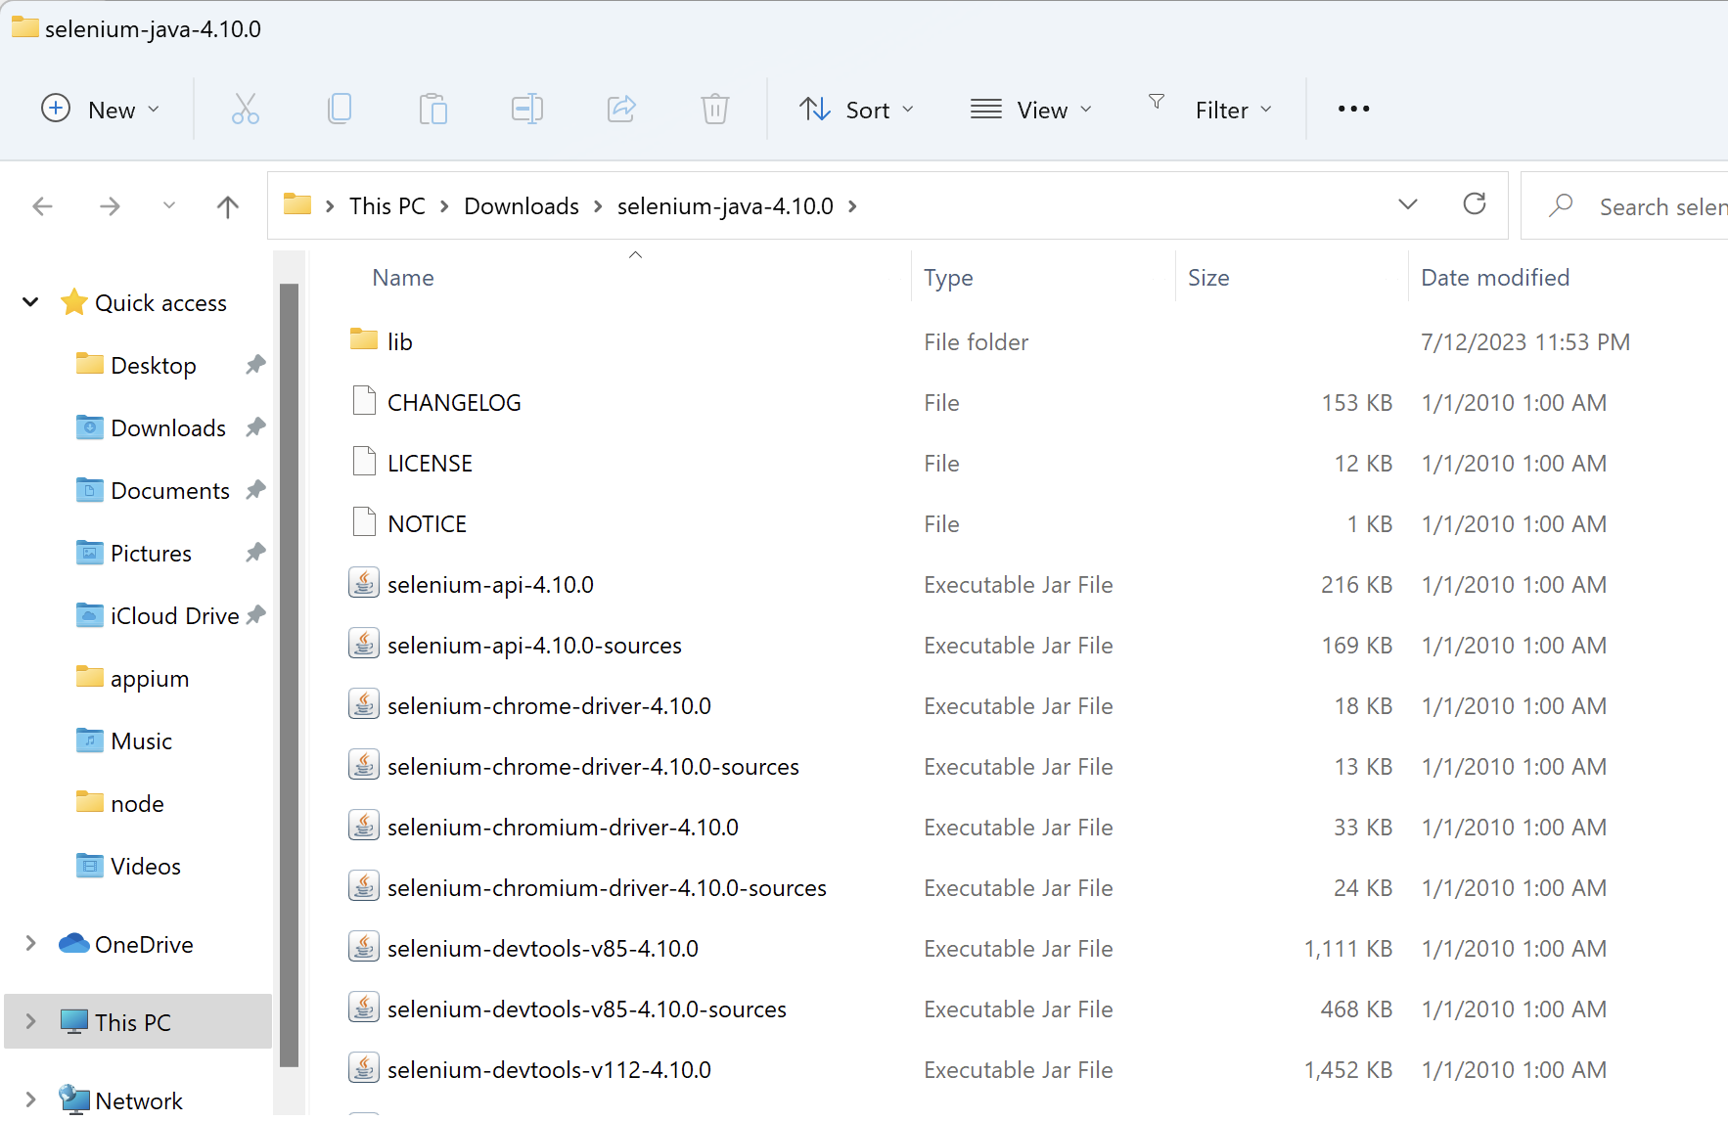The image size is (1728, 1121).
Task: Click selenium-devtools-v85-4.10.0 jar icon
Action: coord(364,947)
